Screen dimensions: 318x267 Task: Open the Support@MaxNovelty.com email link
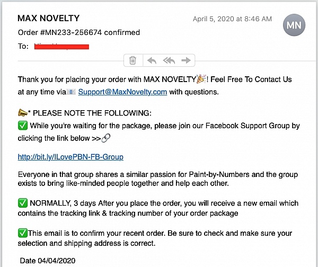(x=123, y=92)
